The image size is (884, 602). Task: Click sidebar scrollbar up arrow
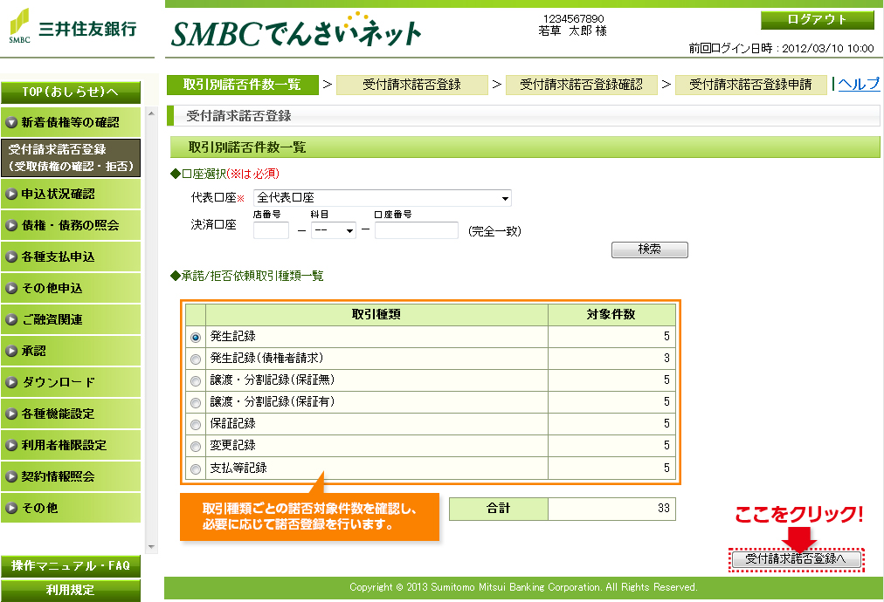click(x=151, y=113)
